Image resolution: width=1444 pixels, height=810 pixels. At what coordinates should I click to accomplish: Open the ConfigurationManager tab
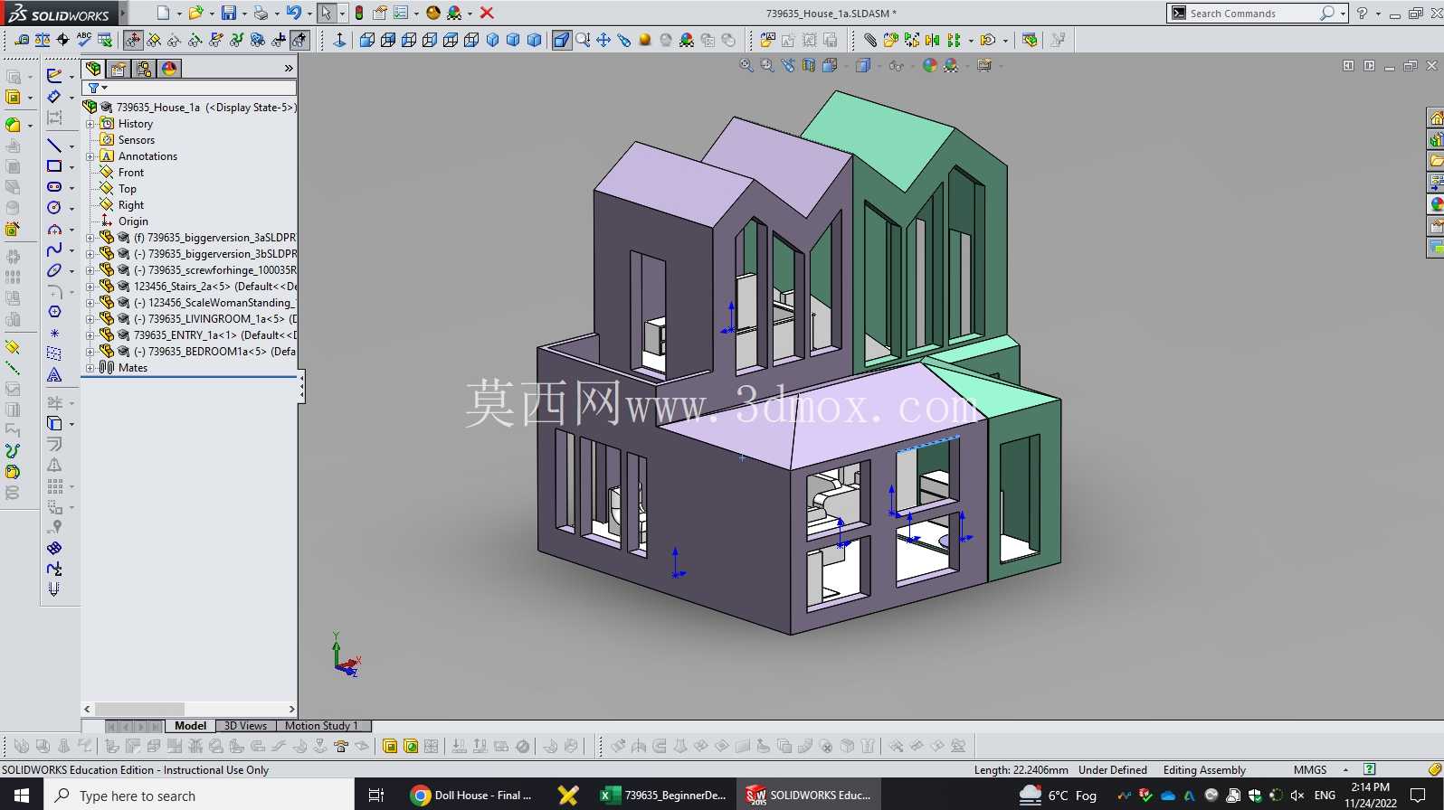(x=144, y=69)
